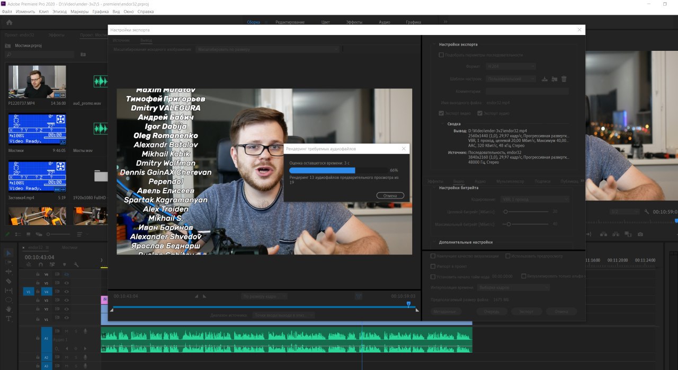Screen dimensions: 678x370
Task: Switch project panel to list view
Action: [x=18, y=234]
